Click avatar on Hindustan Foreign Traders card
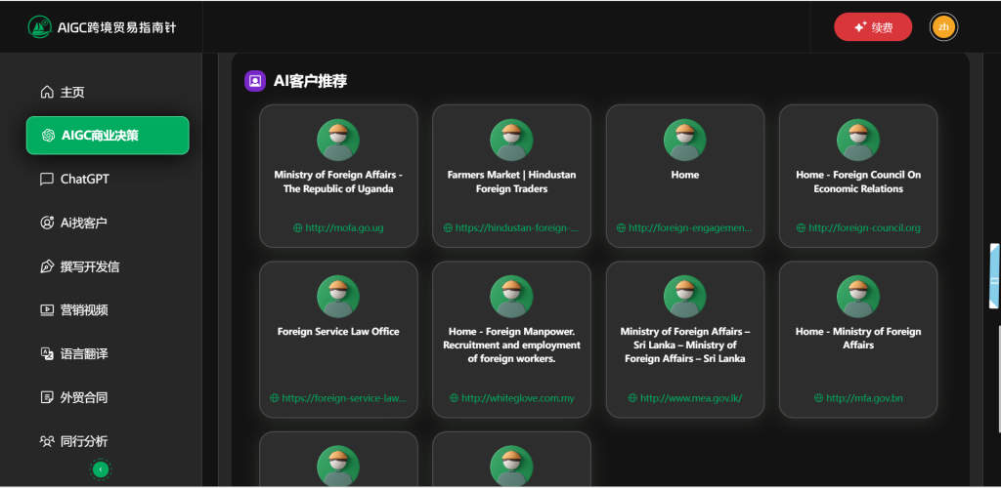The width and height of the screenshot is (1001, 488). (x=511, y=141)
